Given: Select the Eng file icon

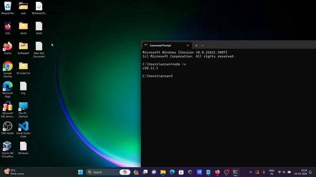Looking at the screenshot, I should (23, 88).
